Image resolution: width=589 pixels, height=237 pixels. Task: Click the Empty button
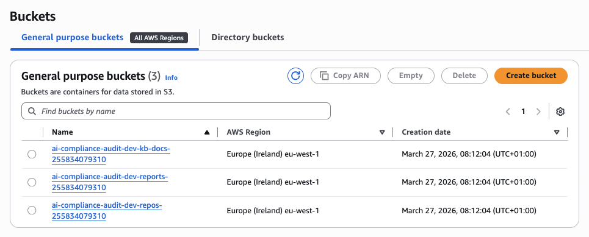[411, 76]
